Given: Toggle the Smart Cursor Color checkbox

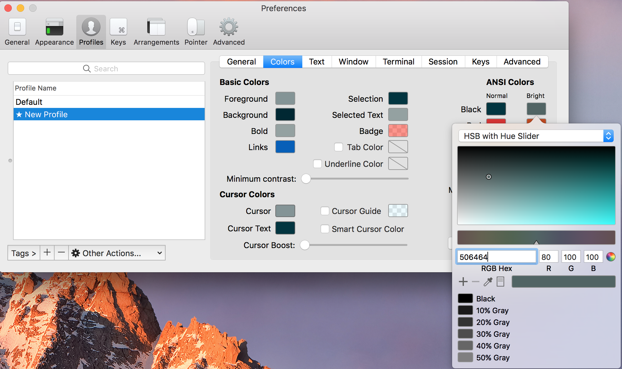Looking at the screenshot, I should click(x=325, y=229).
